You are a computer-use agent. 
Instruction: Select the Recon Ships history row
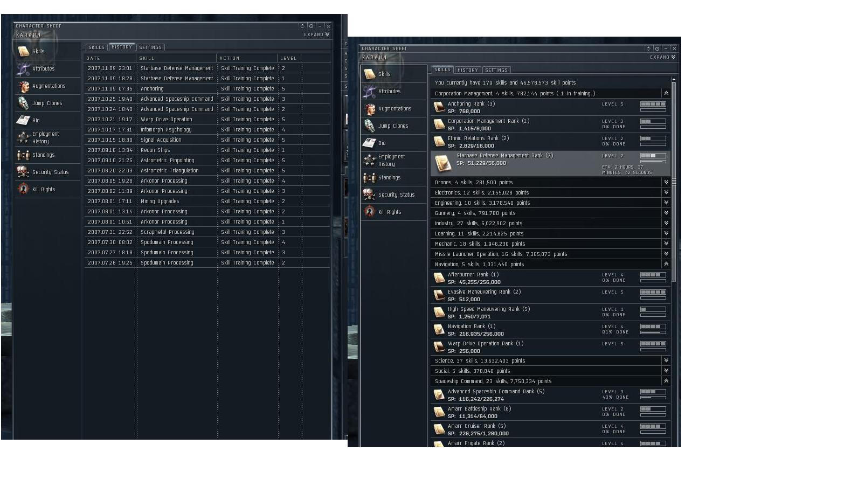(x=207, y=150)
